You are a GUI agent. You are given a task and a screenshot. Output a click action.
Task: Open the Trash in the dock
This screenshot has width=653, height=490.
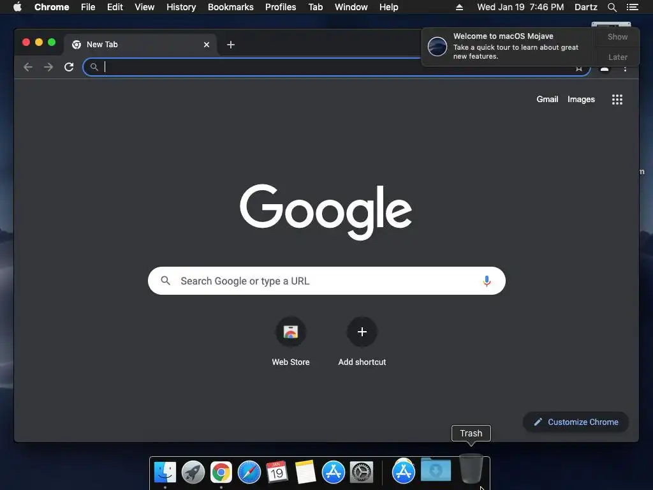click(471, 469)
